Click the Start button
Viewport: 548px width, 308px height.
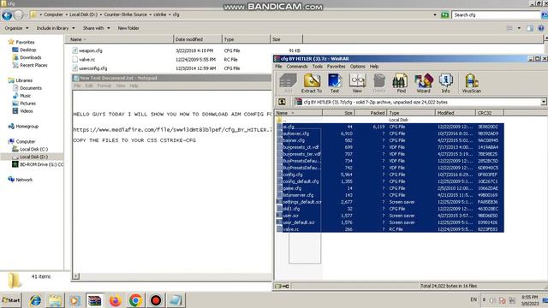11,300
